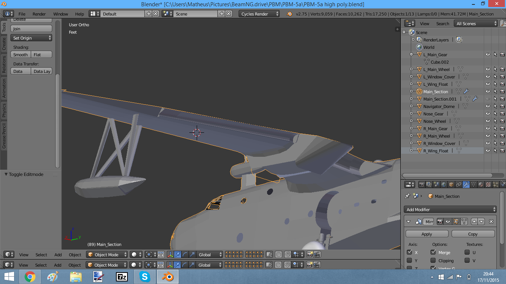Open the Help menu

pyautogui.click(x=80, y=14)
